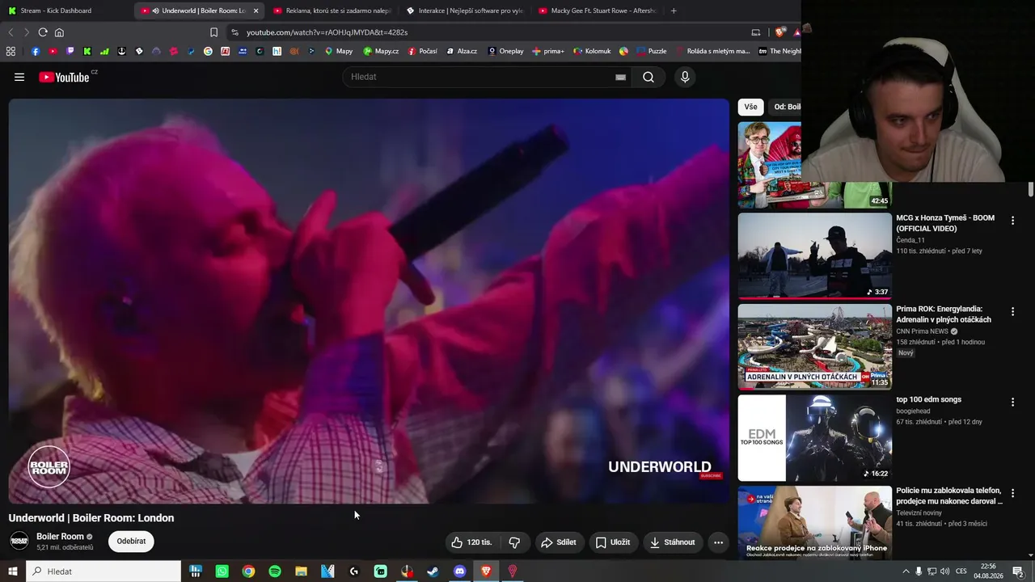
Task: Open the Puzzle bookmark
Action: click(652, 51)
